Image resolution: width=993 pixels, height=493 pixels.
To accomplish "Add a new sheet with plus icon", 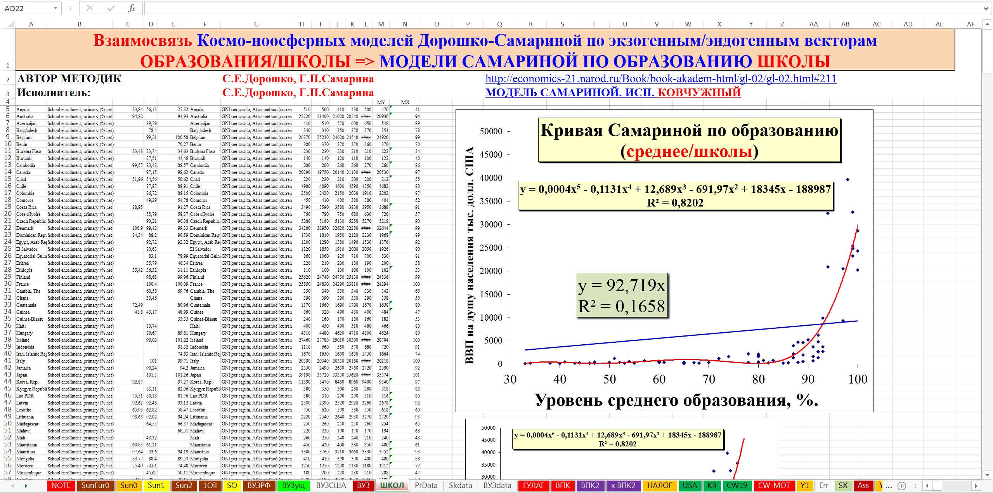I will 902,486.
